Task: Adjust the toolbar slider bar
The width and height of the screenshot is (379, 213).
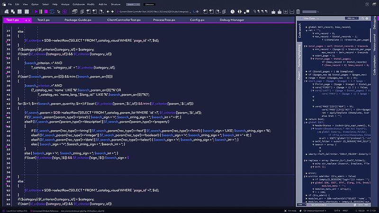Action: pyautogui.click(x=309, y=11)
